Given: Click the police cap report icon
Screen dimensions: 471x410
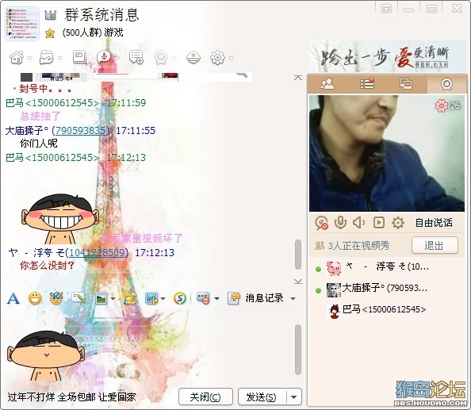Looking at the screenshot, I should 193,57.
